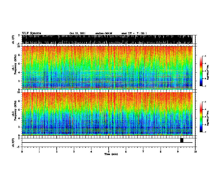Image resolution: width=220 pixels, height=170 pixels.
Task: Click the ch.1 color scale units label
Action: click(x=208, y=72)
